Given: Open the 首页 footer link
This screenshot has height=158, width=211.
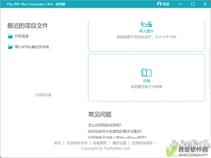Looking at the screenshot, I should 57,143.
